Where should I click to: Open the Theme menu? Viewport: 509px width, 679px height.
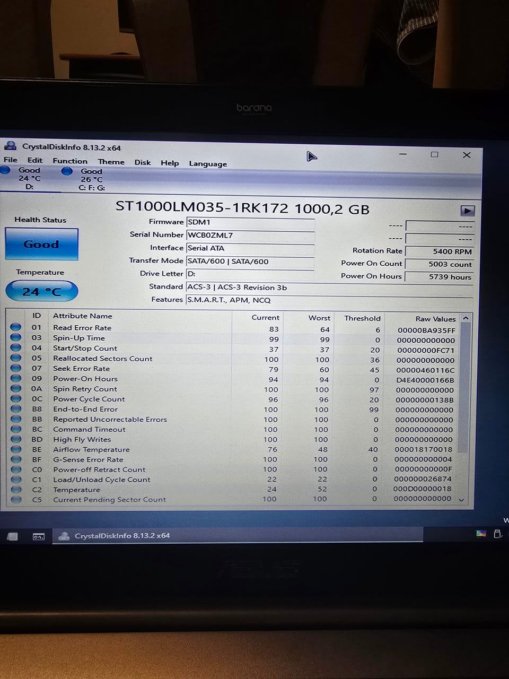[x=111, y=162]
